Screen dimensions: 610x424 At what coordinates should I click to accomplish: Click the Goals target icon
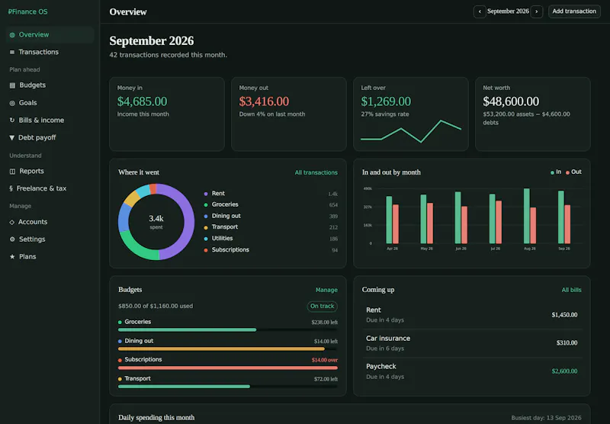coord(12,103)
